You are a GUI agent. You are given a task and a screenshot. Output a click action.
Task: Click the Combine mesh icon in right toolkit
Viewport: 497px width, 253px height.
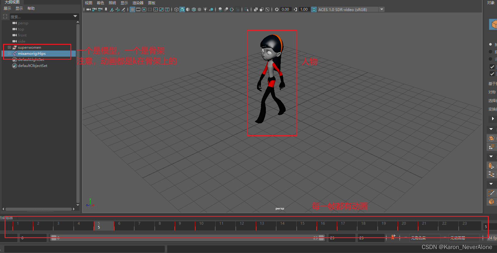click(x=492, y=138)
